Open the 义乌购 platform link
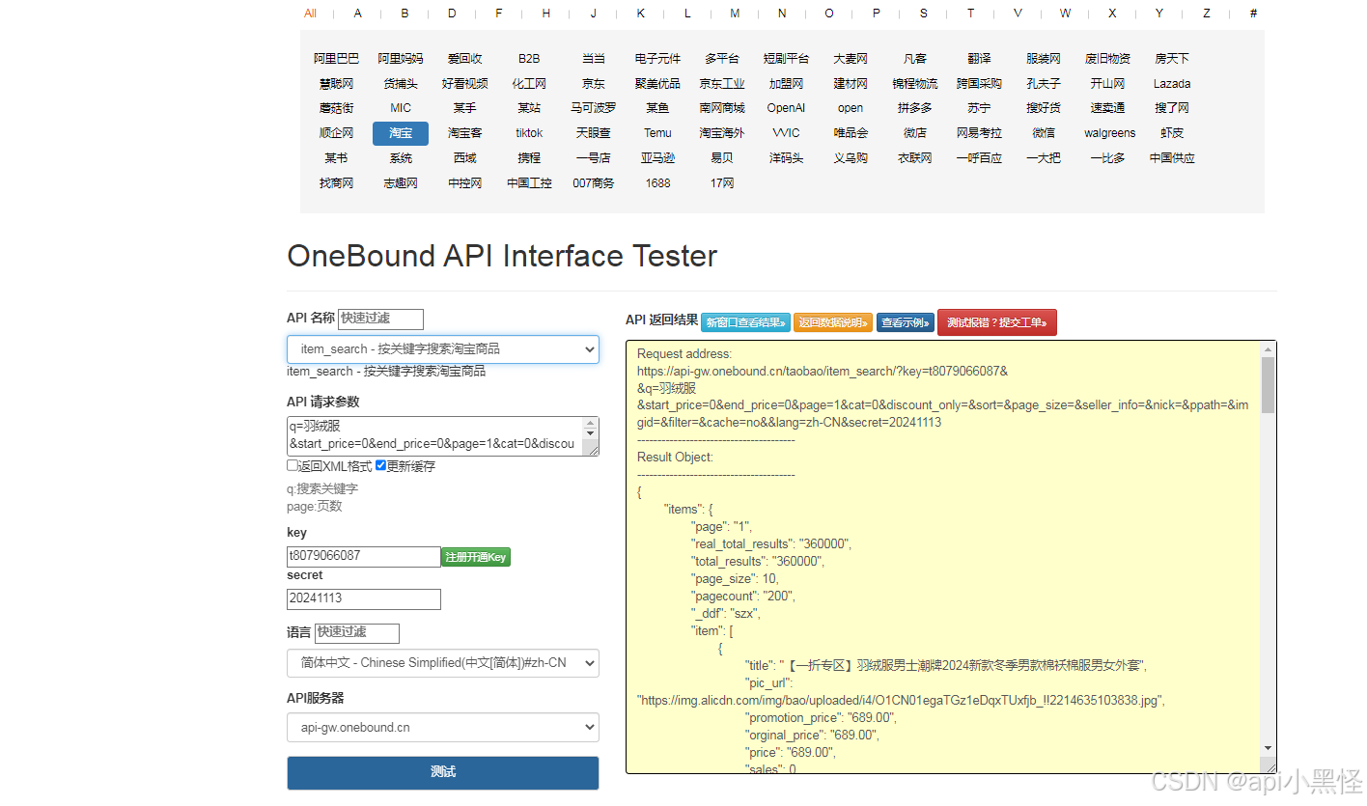This screenshot has width=1367, height=806. pyautogui.click(x=851, y=158)
